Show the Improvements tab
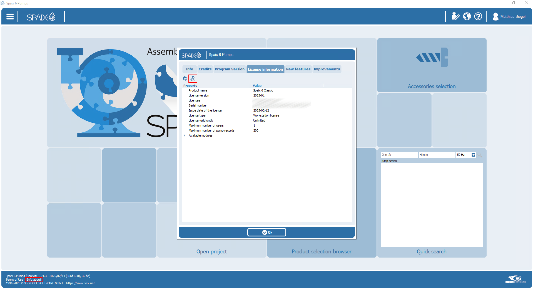 click(x=327, y=69)
